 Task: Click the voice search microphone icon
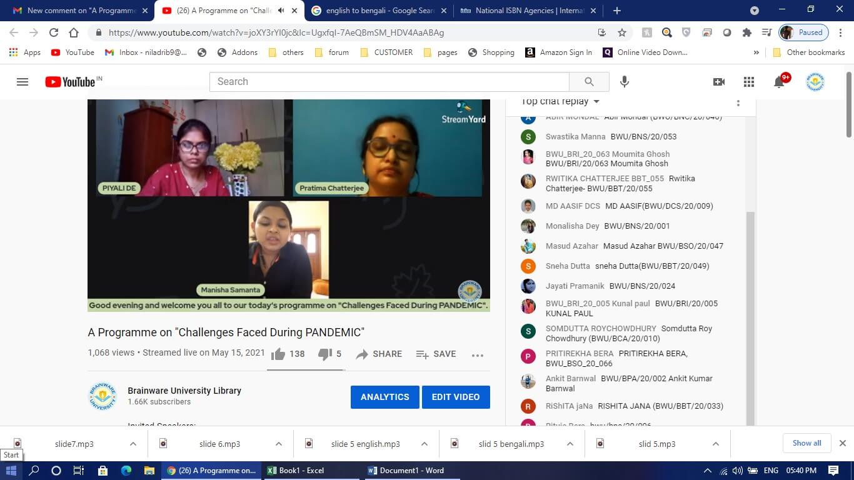(x=624, y=82)
